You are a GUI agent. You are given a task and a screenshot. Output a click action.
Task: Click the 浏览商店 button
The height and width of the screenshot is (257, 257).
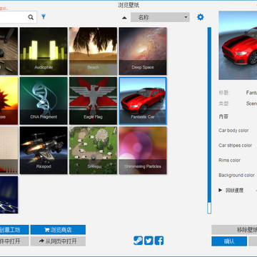click(58, 230)
